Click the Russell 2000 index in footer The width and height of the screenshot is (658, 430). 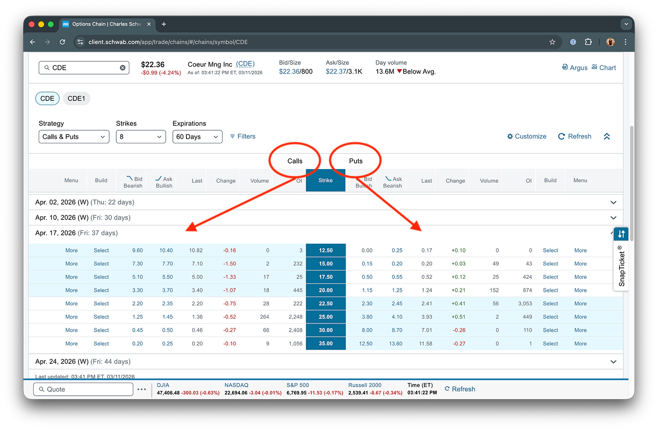365,385
